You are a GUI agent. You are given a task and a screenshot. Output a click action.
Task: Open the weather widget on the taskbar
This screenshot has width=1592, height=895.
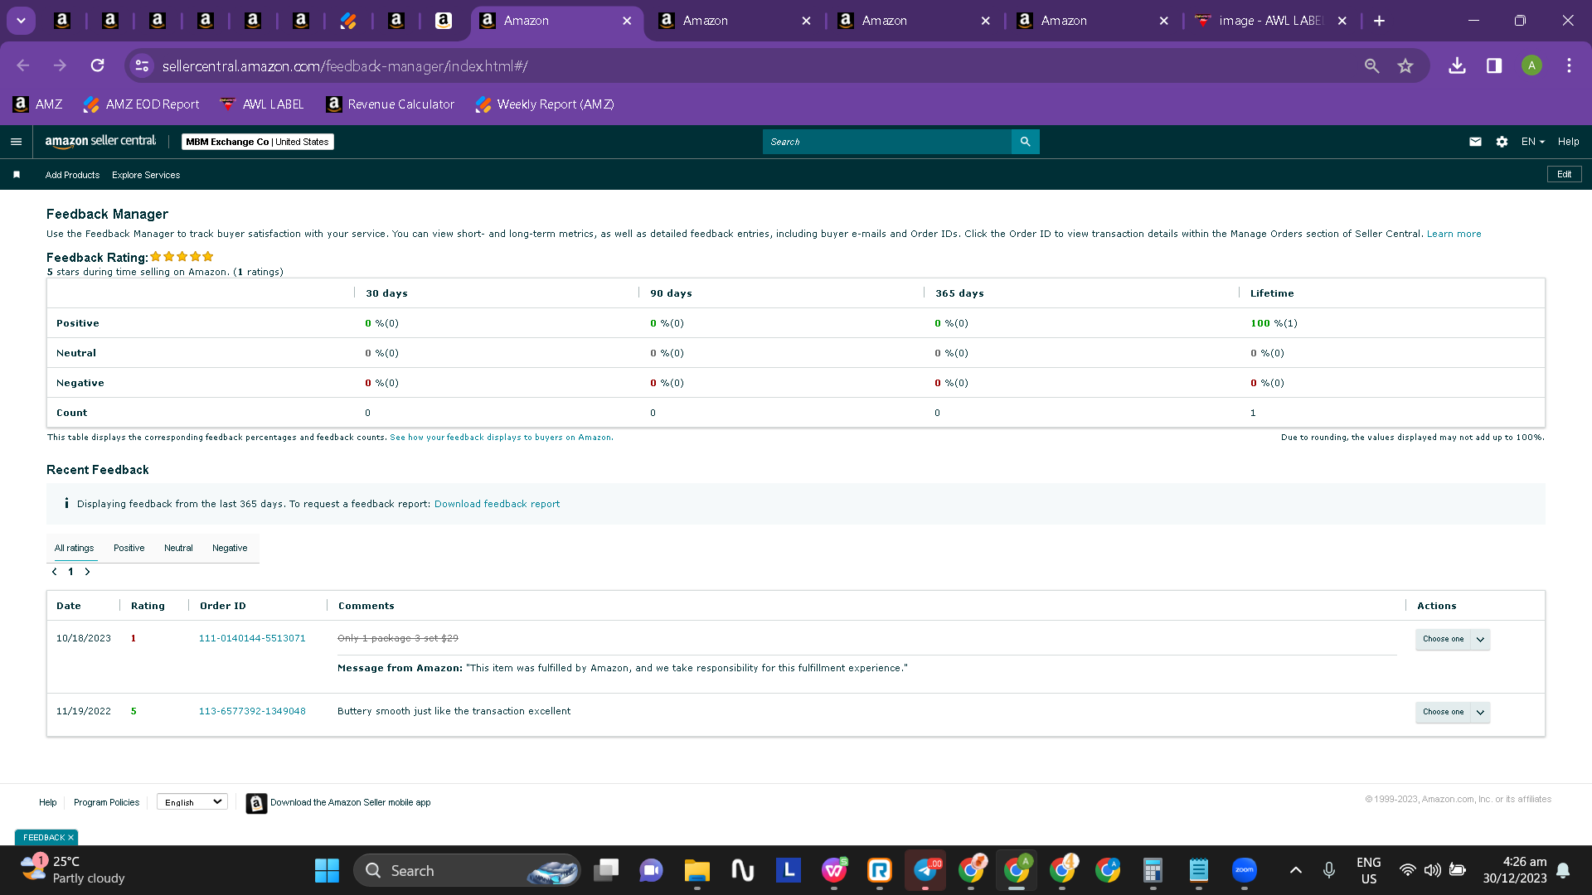[73, 870]
